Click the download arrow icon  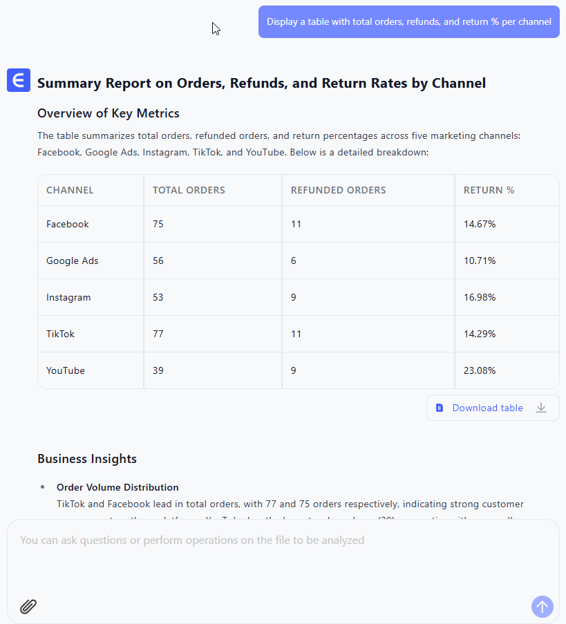point(541,408)
